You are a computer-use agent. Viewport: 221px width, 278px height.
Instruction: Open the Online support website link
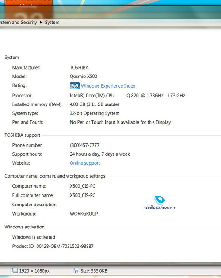85,163
